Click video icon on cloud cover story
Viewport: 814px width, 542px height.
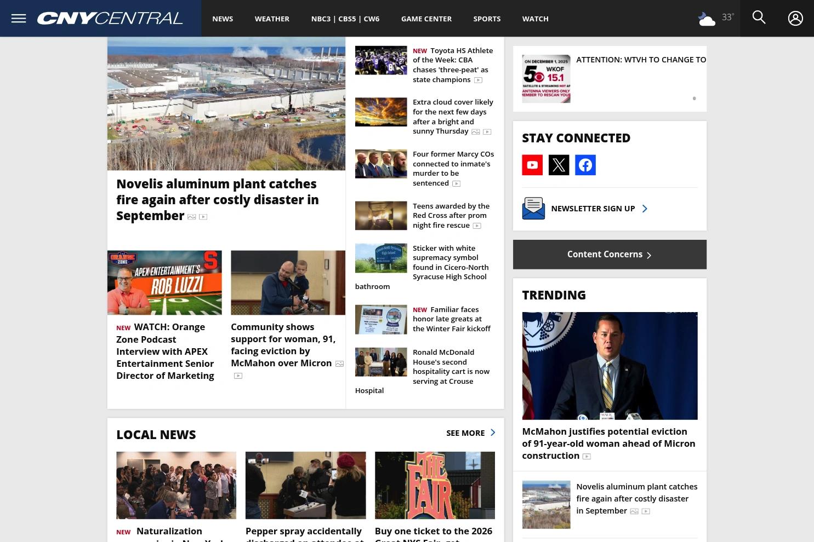pyautogui.click(x=487, y=132)
